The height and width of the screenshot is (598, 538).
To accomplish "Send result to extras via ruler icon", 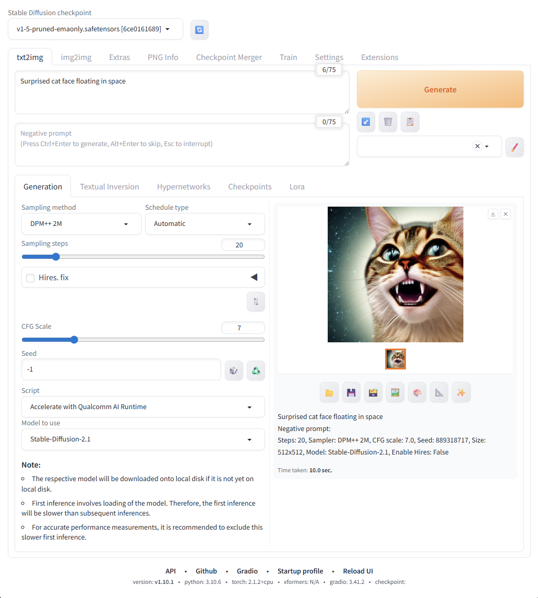I will coord(439,392).
